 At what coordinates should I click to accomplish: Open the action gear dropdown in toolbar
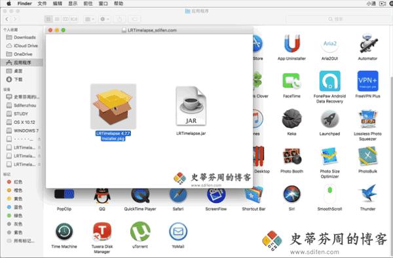tap(105, 19)
